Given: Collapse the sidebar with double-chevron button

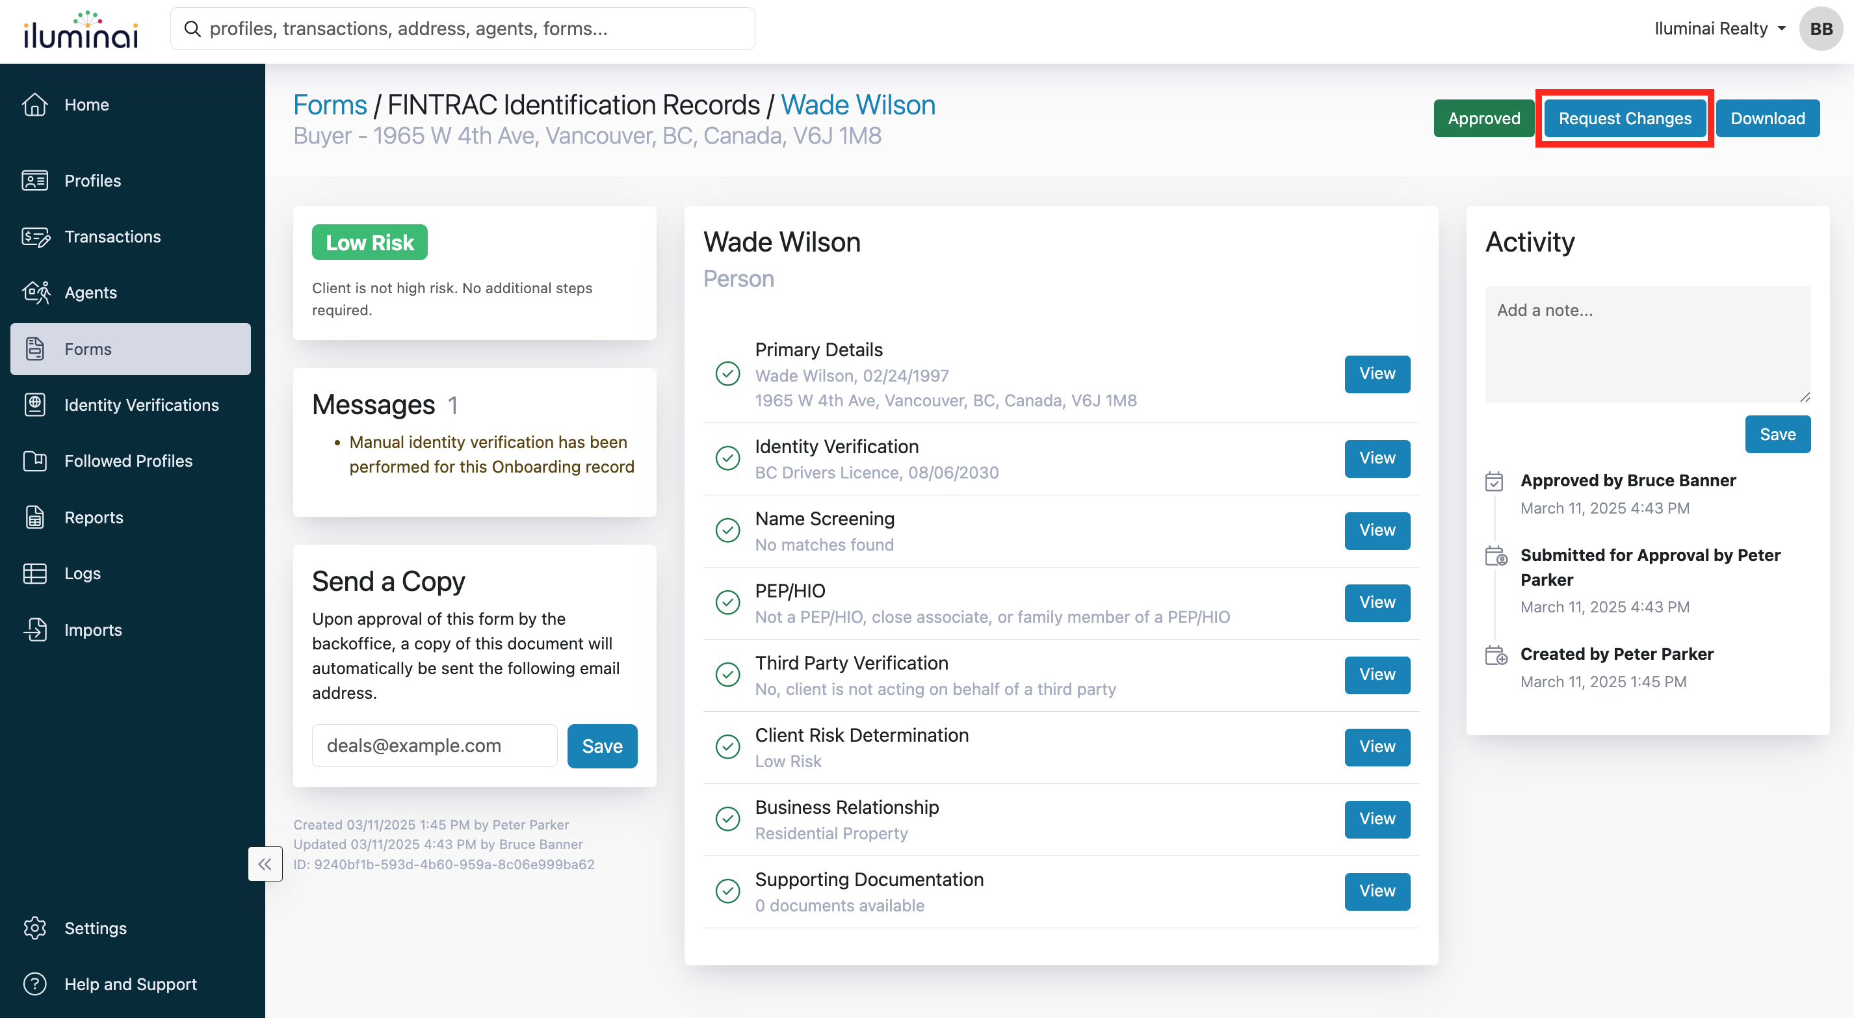Looking at the screenshot, I should [265, 864].
